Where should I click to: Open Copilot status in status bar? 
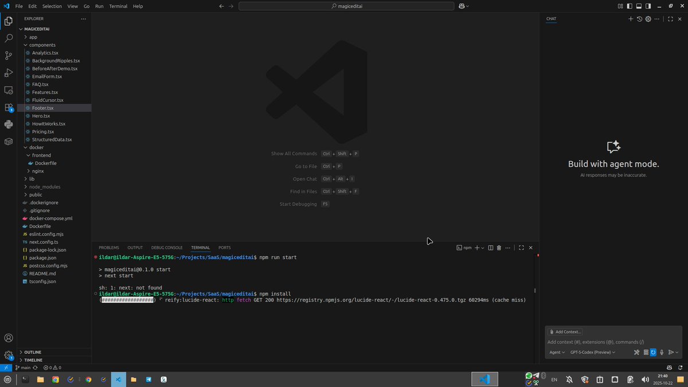(x=670, y=368)
